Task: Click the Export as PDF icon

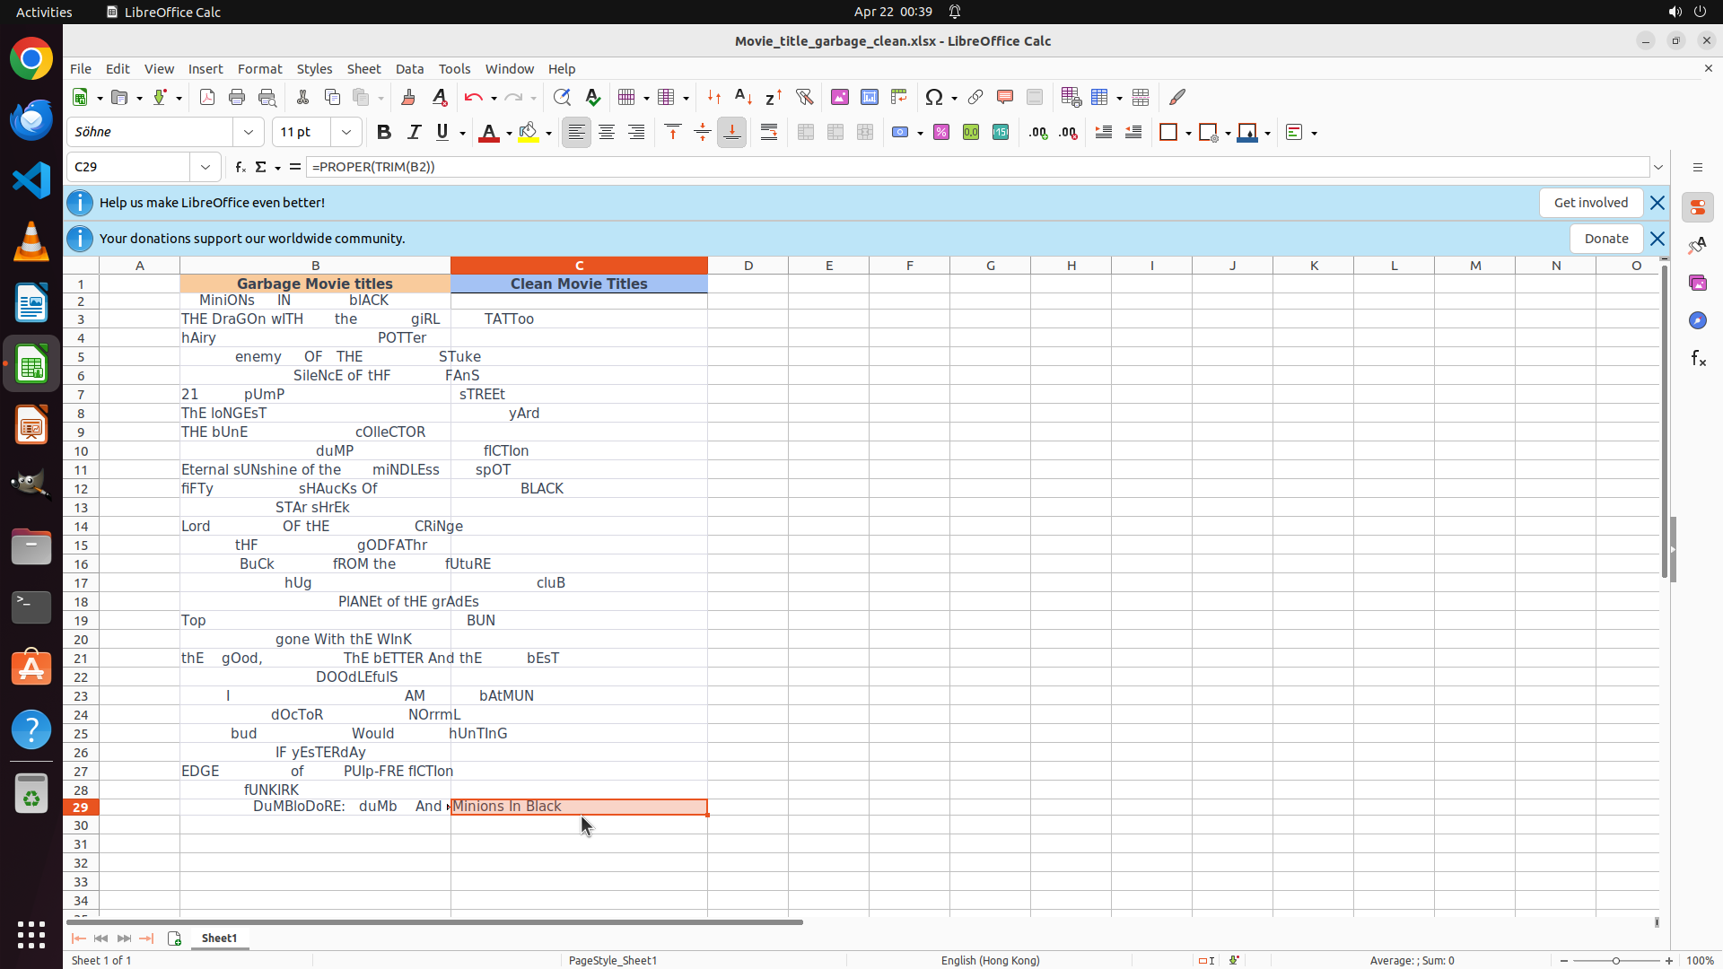Action: pyautogui.click(x=207, y=97)
